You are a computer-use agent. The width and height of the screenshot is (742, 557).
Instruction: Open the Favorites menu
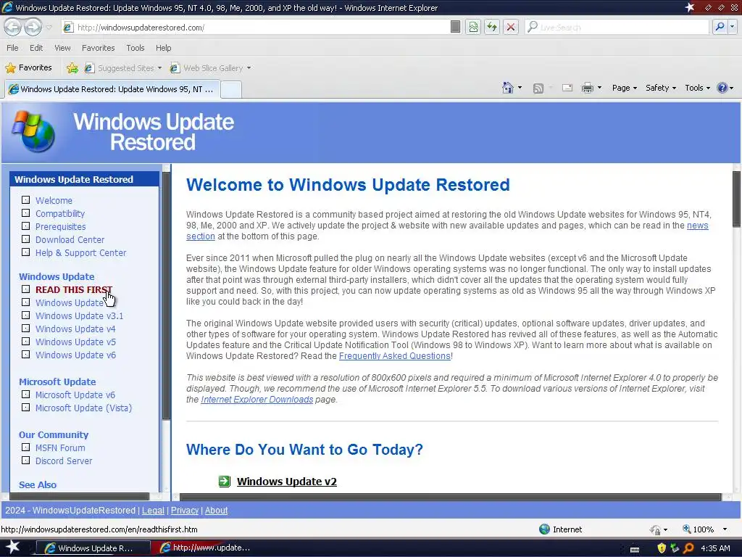pyautogui.click(x=98, y=48)
